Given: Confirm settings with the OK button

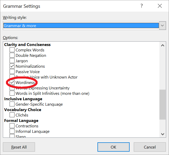Looking at the screenshot, I should pos(113,147).
